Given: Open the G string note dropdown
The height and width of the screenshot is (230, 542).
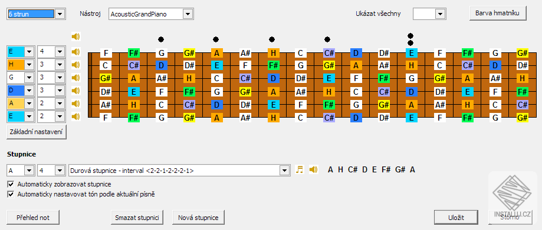Looking at the screenshot, I should tap(29, 78).
